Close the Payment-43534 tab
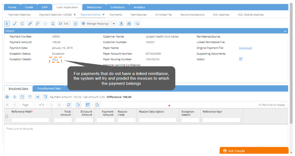Image resolution: width=295 pixels, height=156 pixels. [103, 15]
